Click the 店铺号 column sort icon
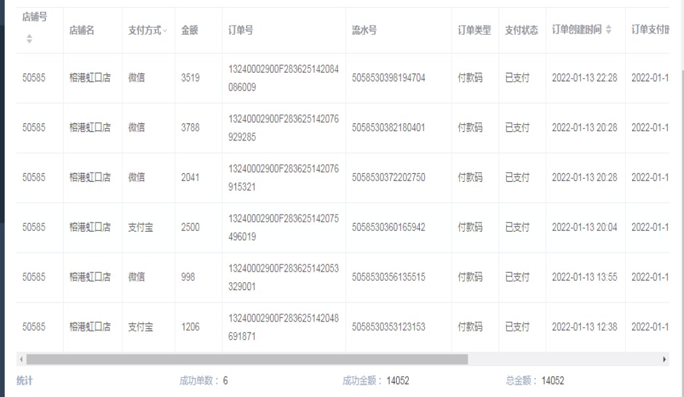This screenshot has width=684, height=397. pos(29,39)
